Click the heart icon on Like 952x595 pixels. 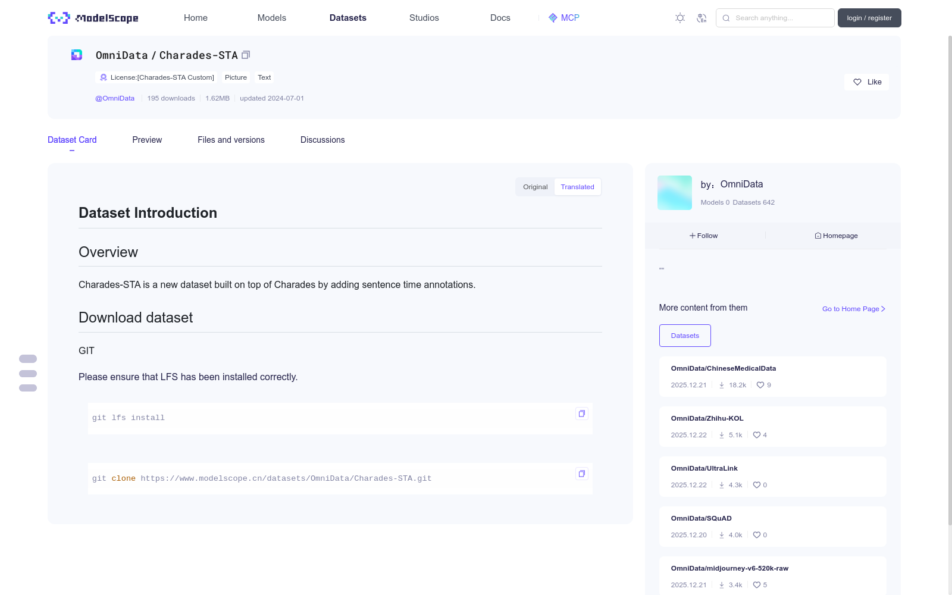tap(857, 82)
